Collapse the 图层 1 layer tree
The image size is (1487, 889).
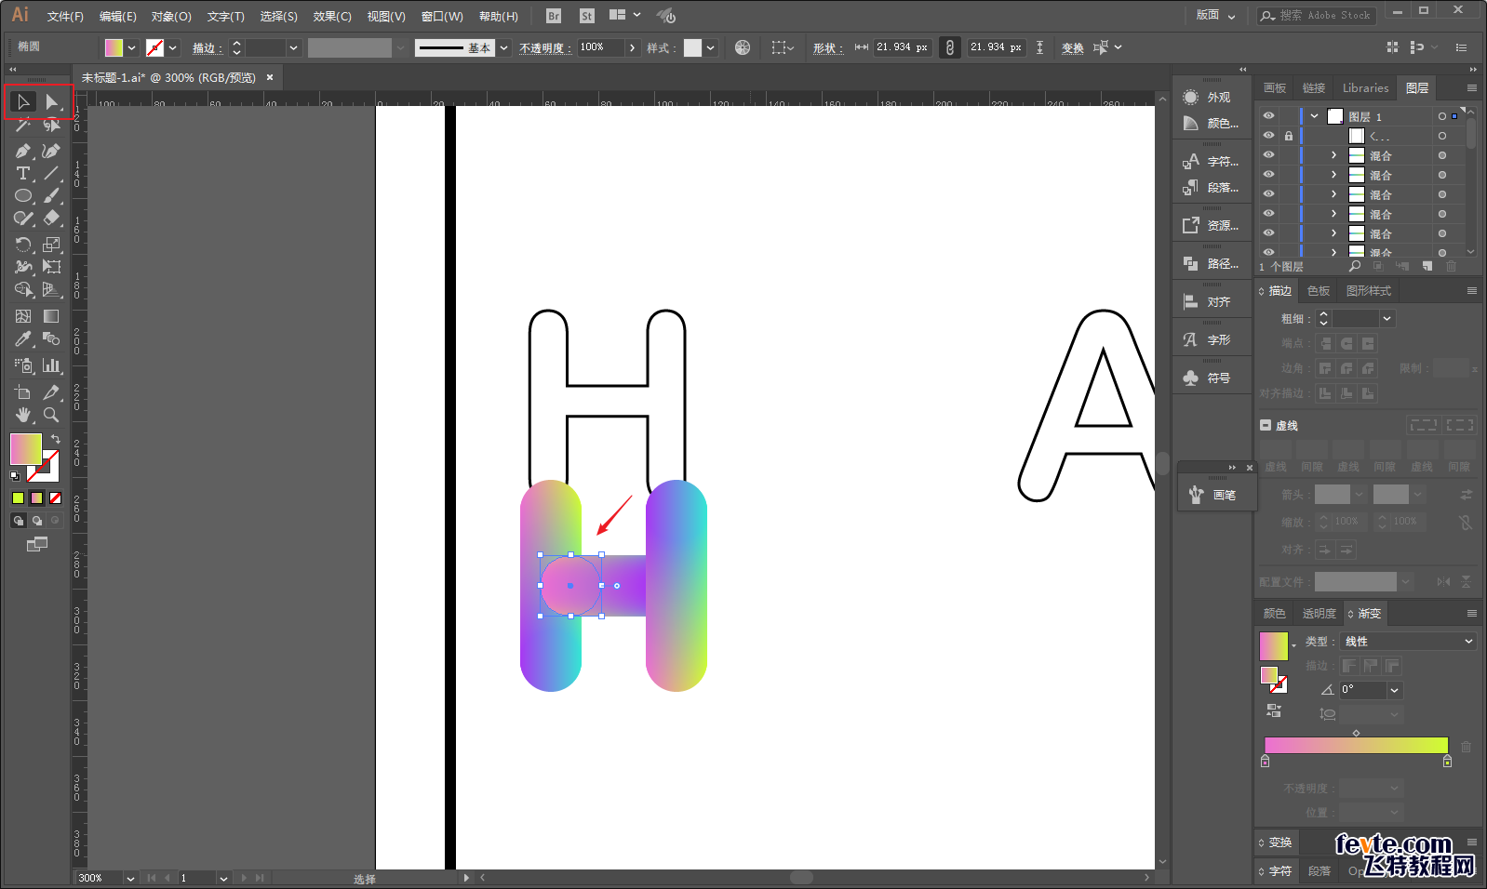pos(1314,116)
